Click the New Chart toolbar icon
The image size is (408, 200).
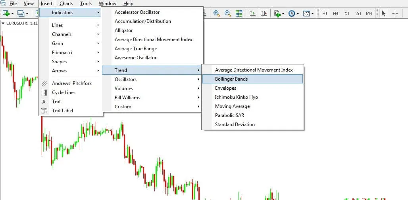tap(6, 13)
